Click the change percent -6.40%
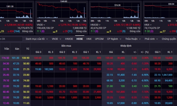 (x=145, y=69)
